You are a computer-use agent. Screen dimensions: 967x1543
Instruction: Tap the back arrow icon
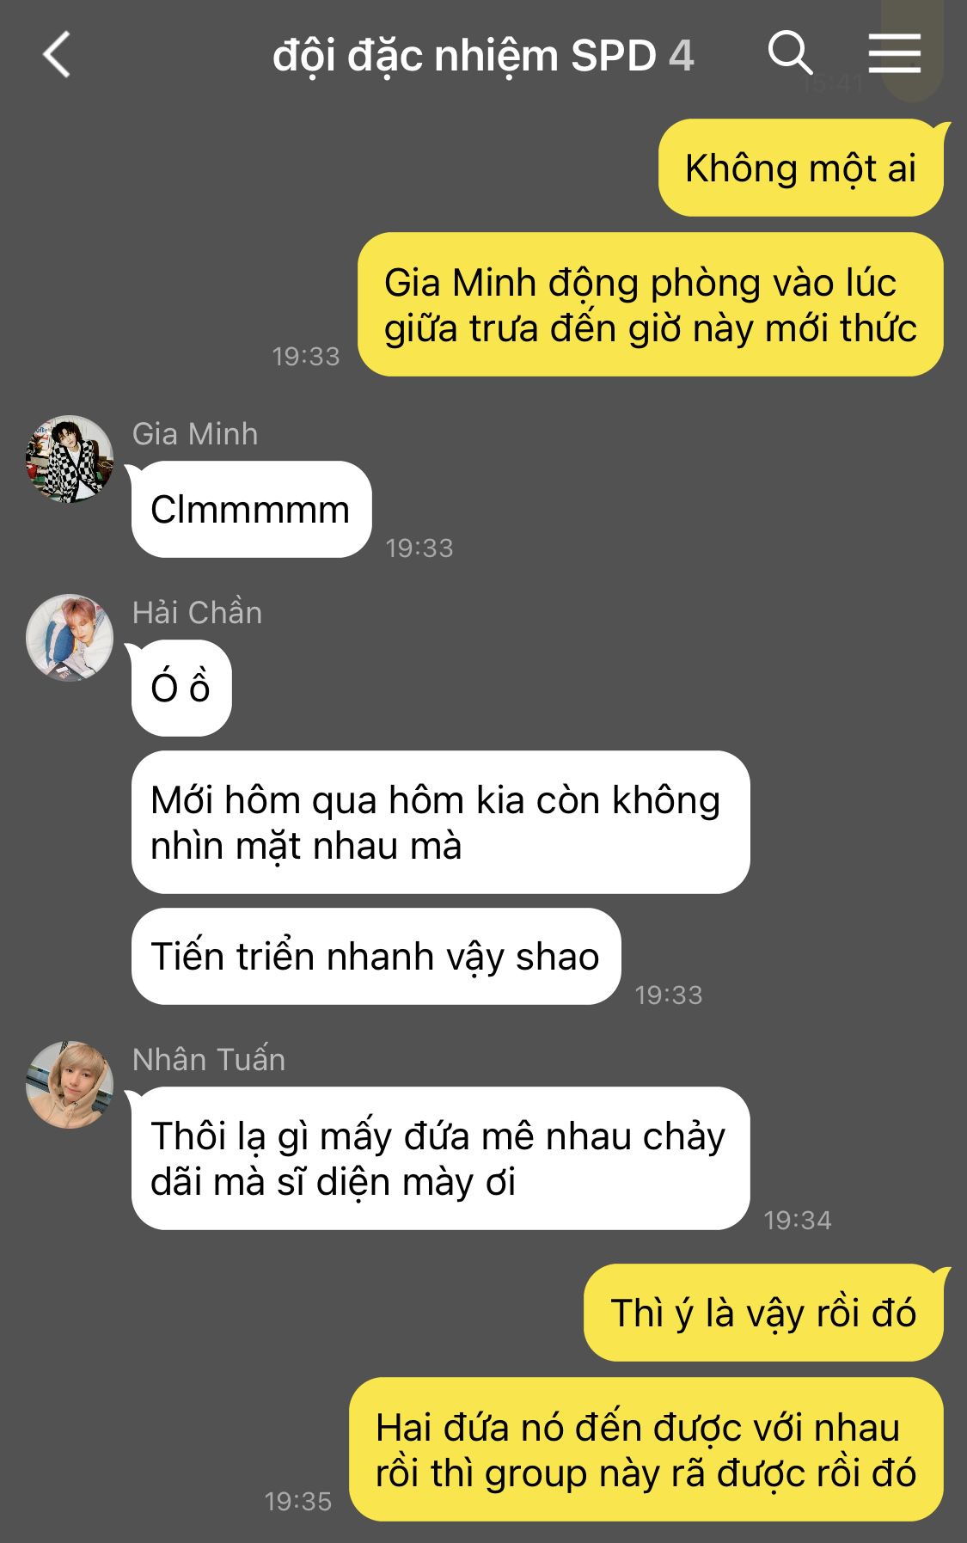(57, 55)
